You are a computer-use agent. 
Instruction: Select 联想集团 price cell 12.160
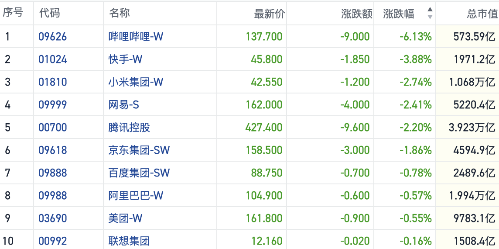click(267, 241)
